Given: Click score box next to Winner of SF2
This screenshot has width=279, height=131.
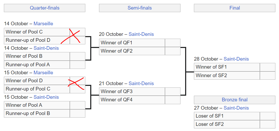Looking at the screenshot, I should point(267,76).
